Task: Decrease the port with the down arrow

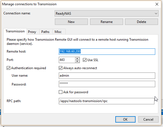Action: (x=77, y=61)
